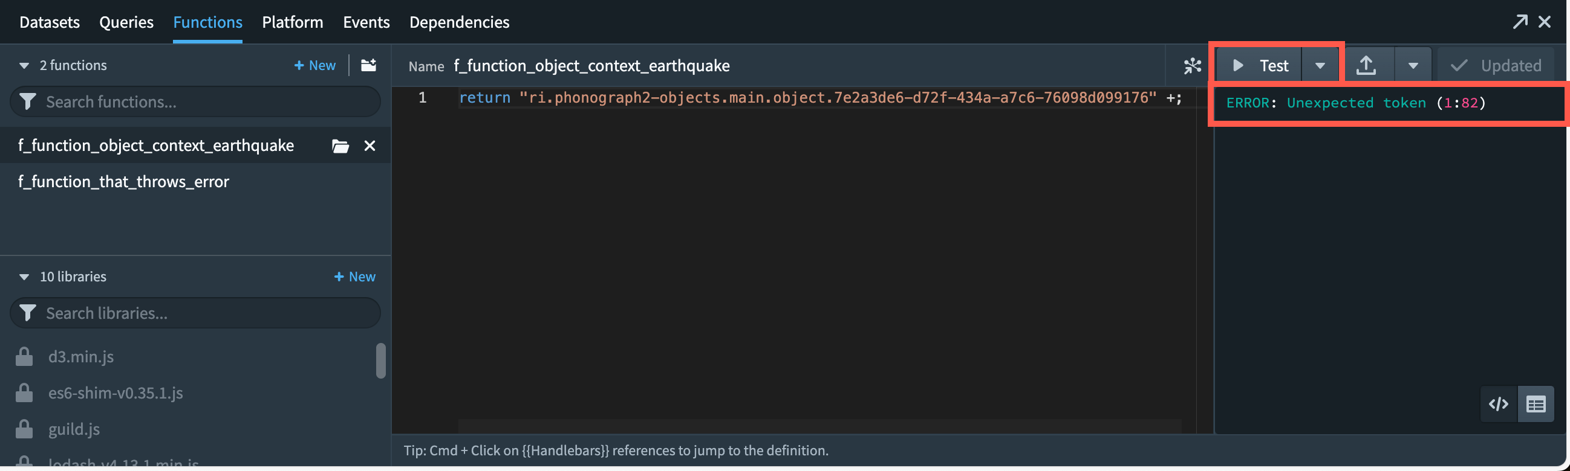Screen dimensions: 1570x471
Task: Select the Functions tab
Action: click(207, 22)
